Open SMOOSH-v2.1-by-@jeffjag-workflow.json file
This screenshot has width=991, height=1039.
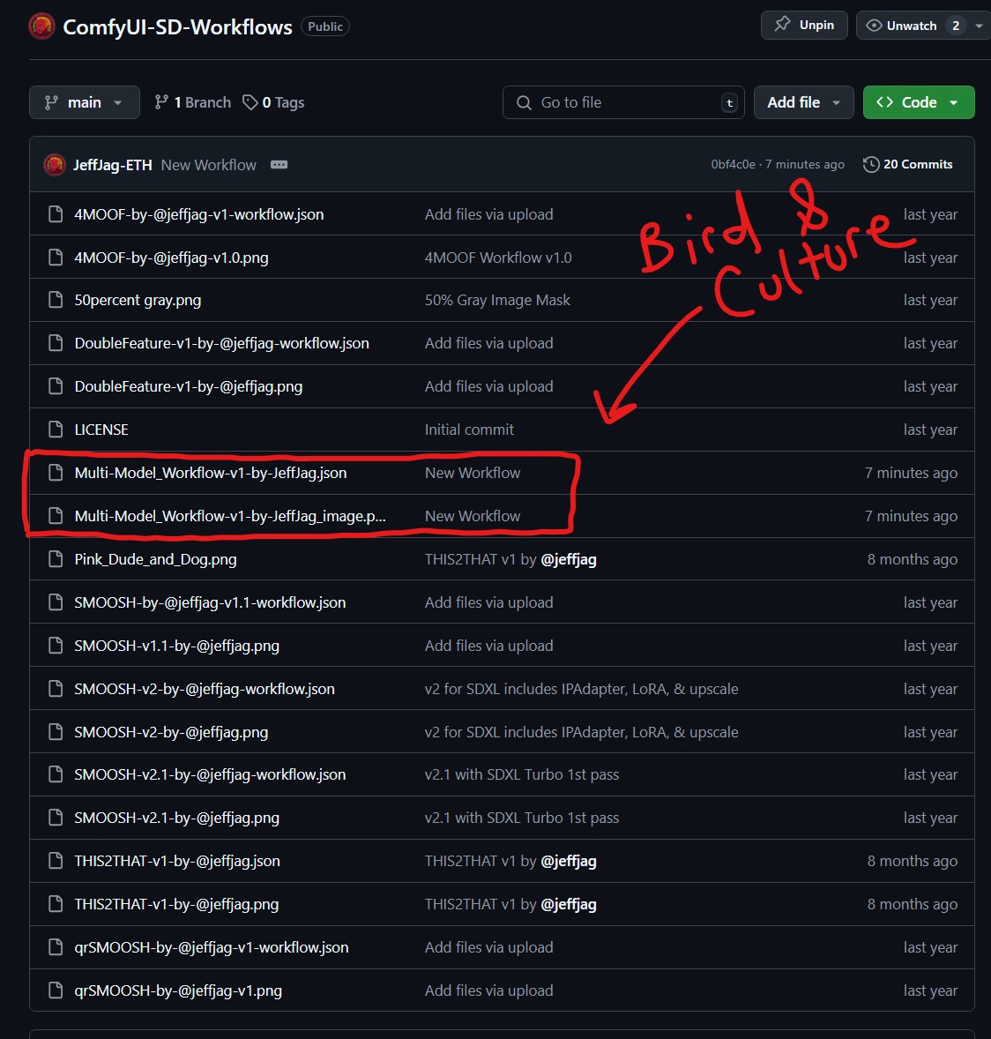(x=210, y=774)
